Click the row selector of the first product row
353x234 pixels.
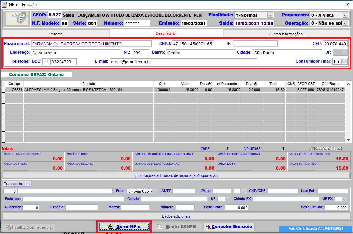pos(3,90)
